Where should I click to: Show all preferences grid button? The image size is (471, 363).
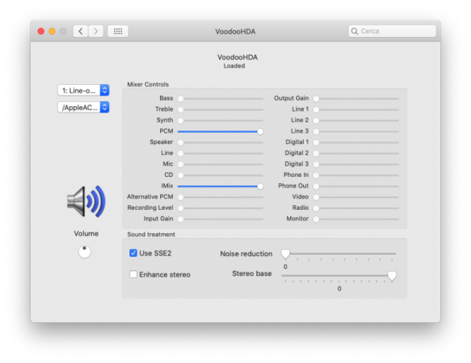click(118, 31)
